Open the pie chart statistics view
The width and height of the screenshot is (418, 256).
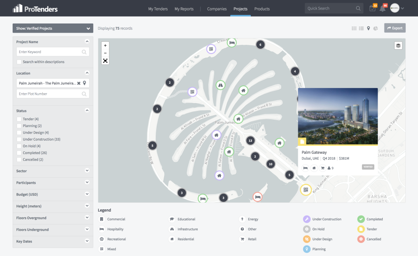tap(375, 28)
